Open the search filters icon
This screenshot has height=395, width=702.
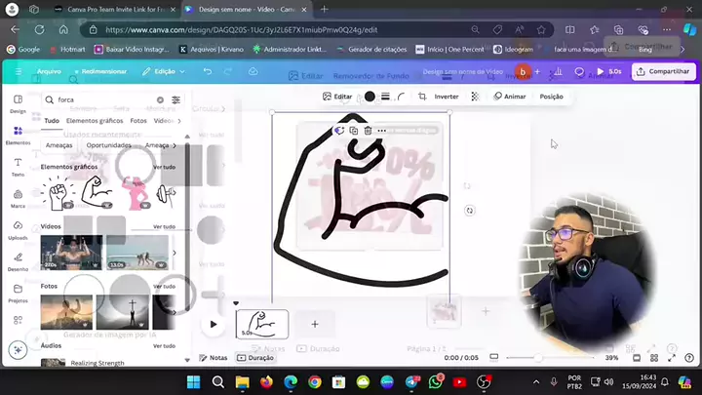(175, 99)
